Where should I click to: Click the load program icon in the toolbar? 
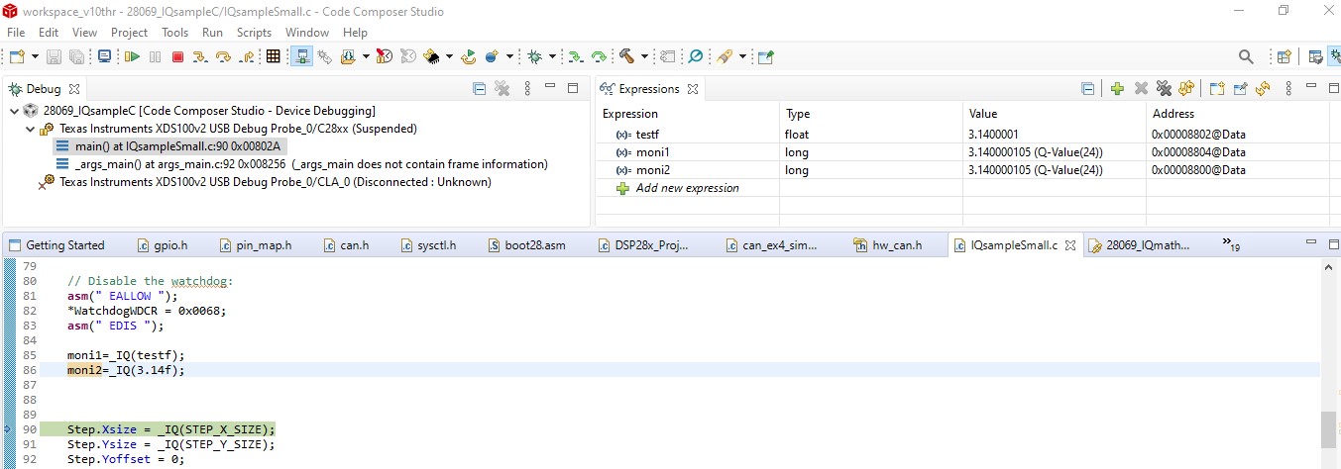348,57
